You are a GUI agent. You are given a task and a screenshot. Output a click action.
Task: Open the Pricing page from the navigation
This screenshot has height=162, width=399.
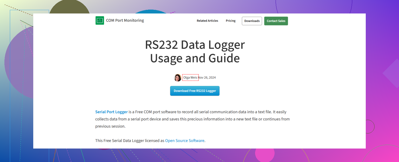click(230, 21)
